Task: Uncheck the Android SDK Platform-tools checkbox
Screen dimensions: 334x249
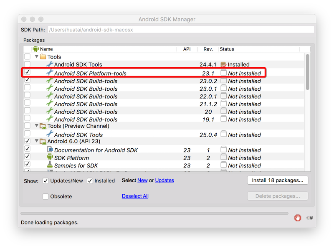Action: click(27, 72)
